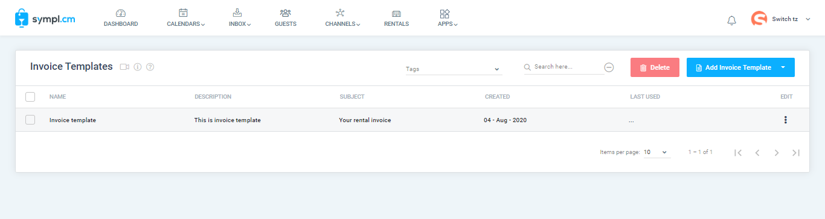Screen dimensions: 825x219
Task: Toggle the select-all header checkbox
Action: tap(30, 96)
